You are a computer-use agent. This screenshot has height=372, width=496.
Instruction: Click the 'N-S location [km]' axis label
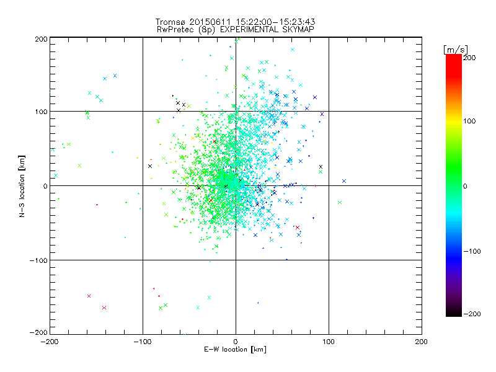[22, 186]
